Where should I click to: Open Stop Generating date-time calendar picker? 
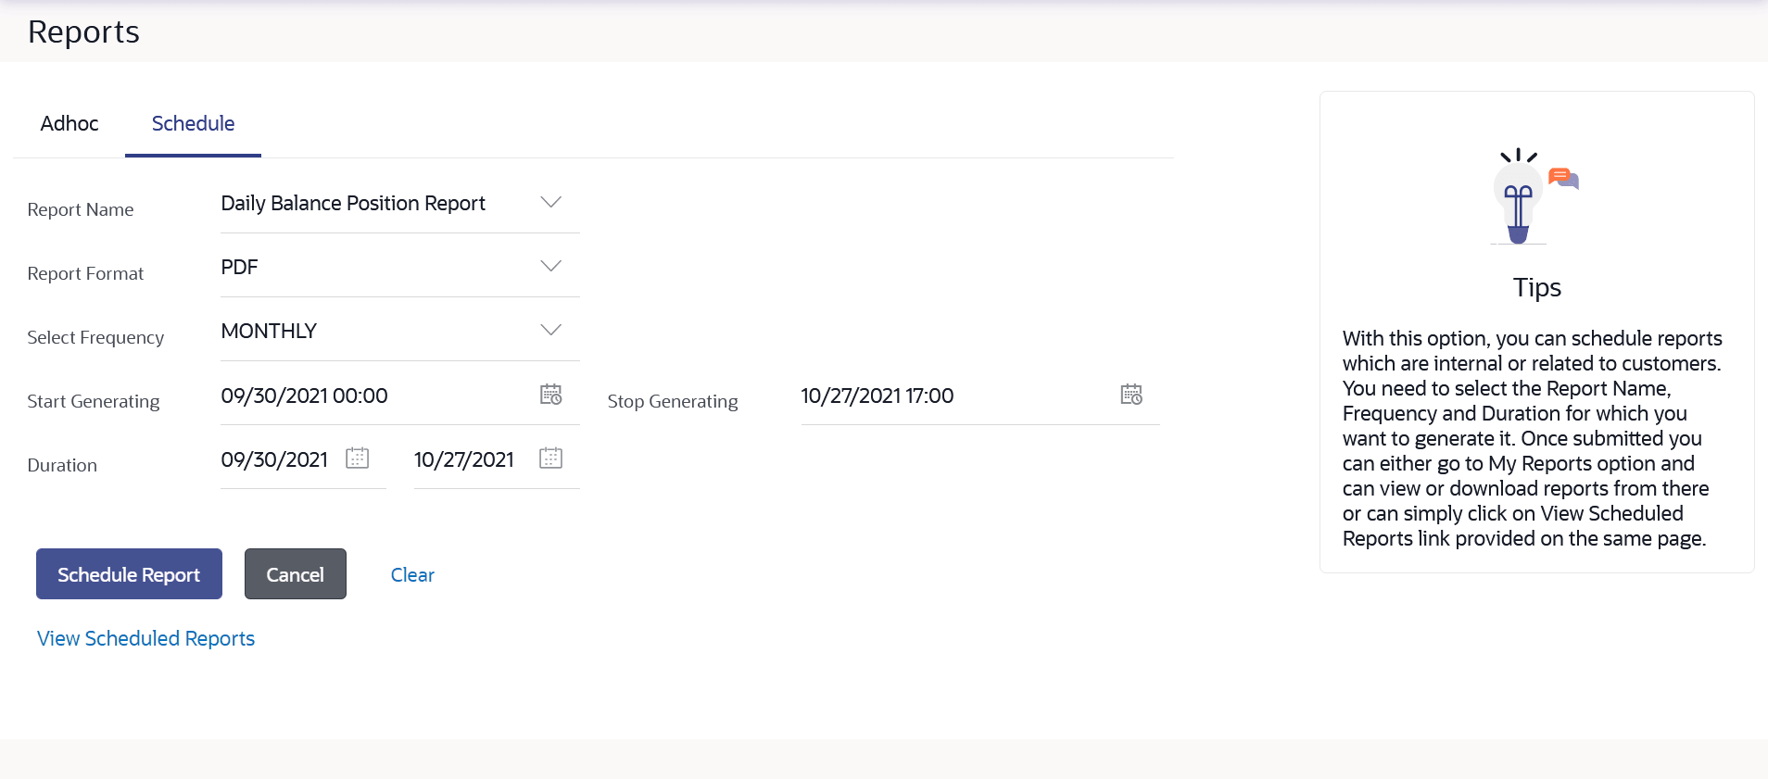click(1130, 395)
